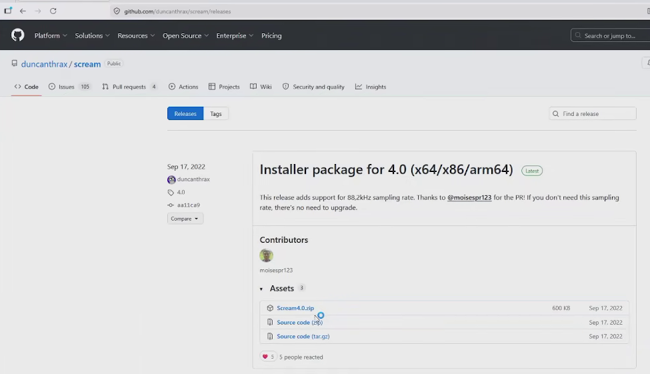Click the Issues count 105 badge
The width and height of the screenshot is (650, 374).
click(x=85, y=87)
